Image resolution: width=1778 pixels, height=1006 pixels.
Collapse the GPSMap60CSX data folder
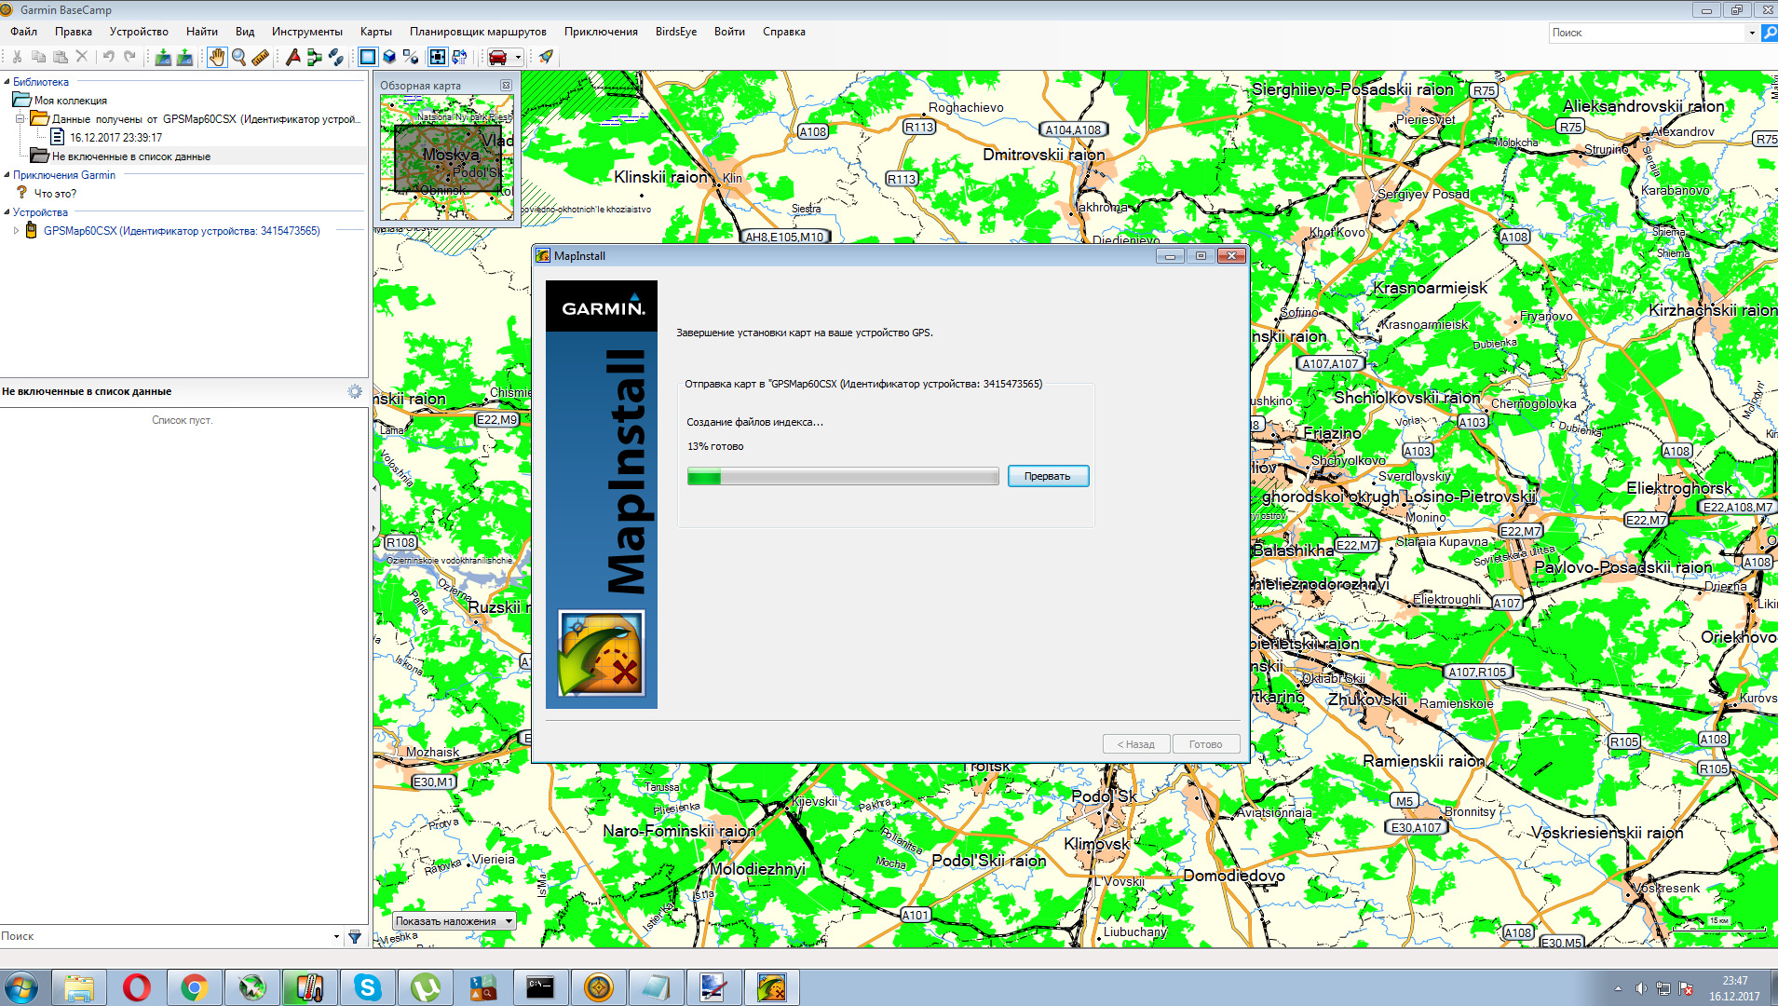pos(20,119)
